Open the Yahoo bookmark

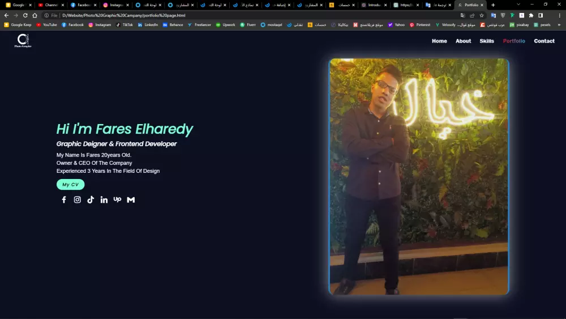click(x=396, y=25)
